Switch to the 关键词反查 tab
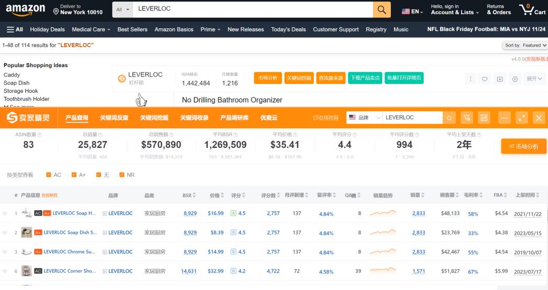Screen dimensions: 548x290 pyautogui.click(x=114, y=118)
